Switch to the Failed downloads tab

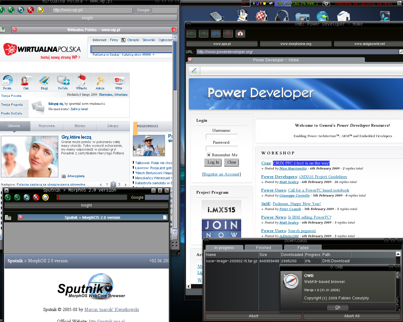coord(303,248)
